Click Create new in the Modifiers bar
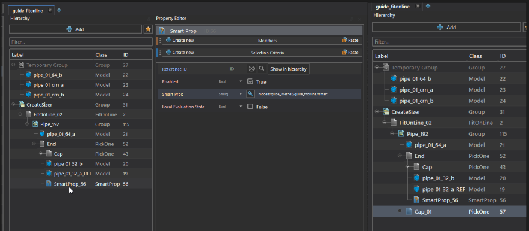Viewport: 529px width, 231px height. click(180, 41)
